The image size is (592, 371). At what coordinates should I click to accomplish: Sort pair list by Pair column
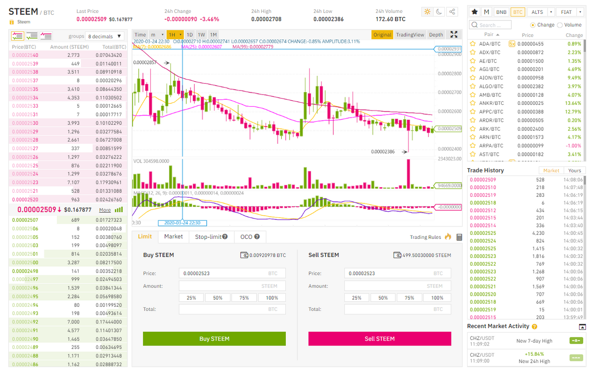[492, 35]
